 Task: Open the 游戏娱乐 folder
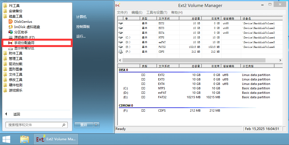(x=13, y=90)
